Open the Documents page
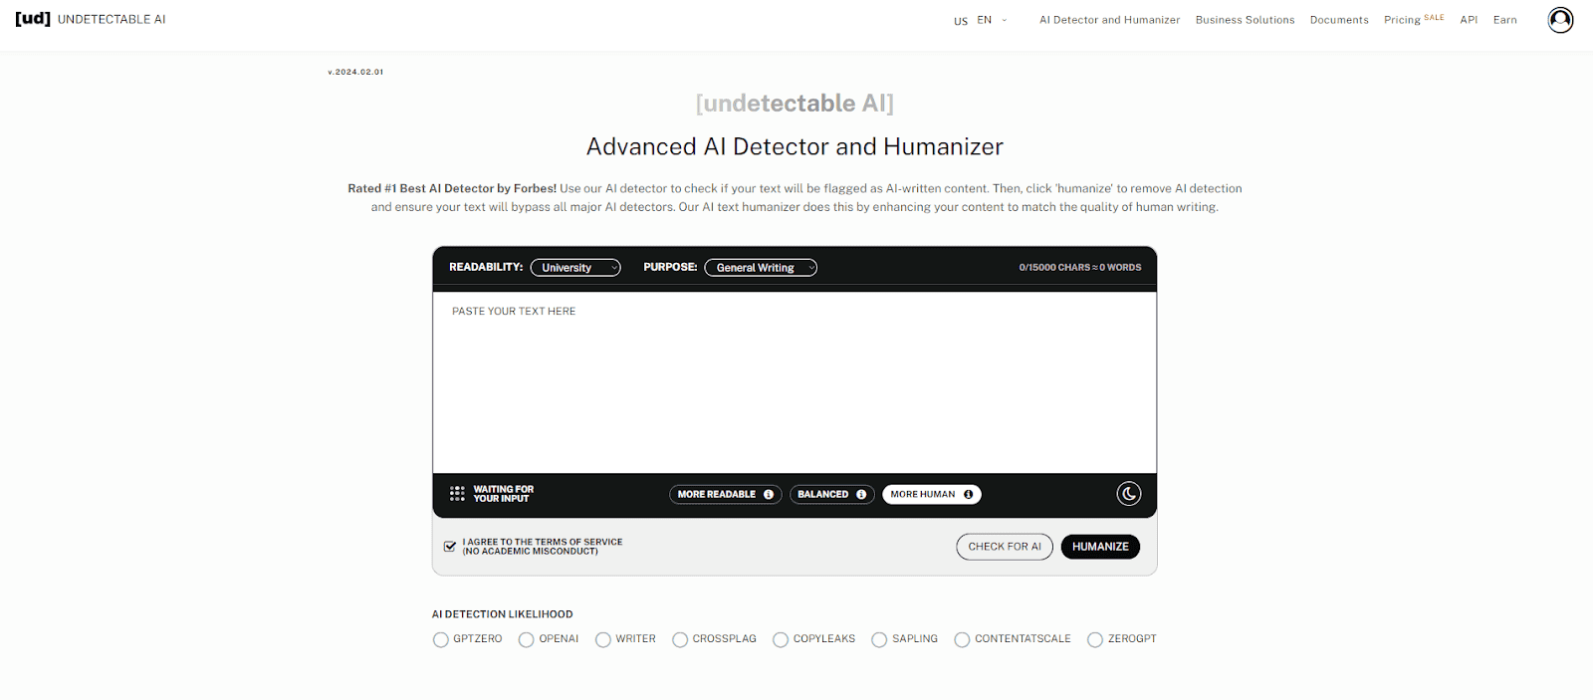1593x700 pixels. click(x=1339, y=20)
